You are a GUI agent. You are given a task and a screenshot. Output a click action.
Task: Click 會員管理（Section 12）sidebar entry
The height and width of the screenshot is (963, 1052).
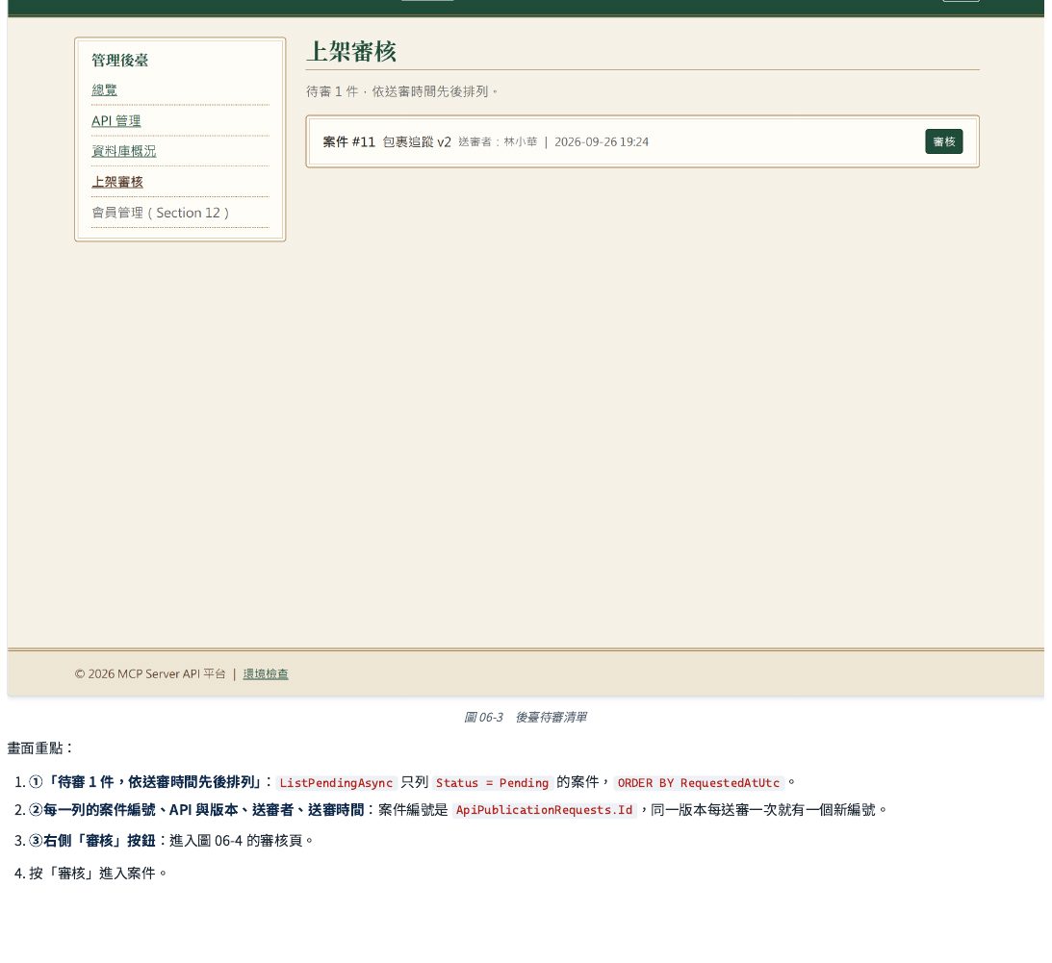pyautogui.click(x=161, y=213)
